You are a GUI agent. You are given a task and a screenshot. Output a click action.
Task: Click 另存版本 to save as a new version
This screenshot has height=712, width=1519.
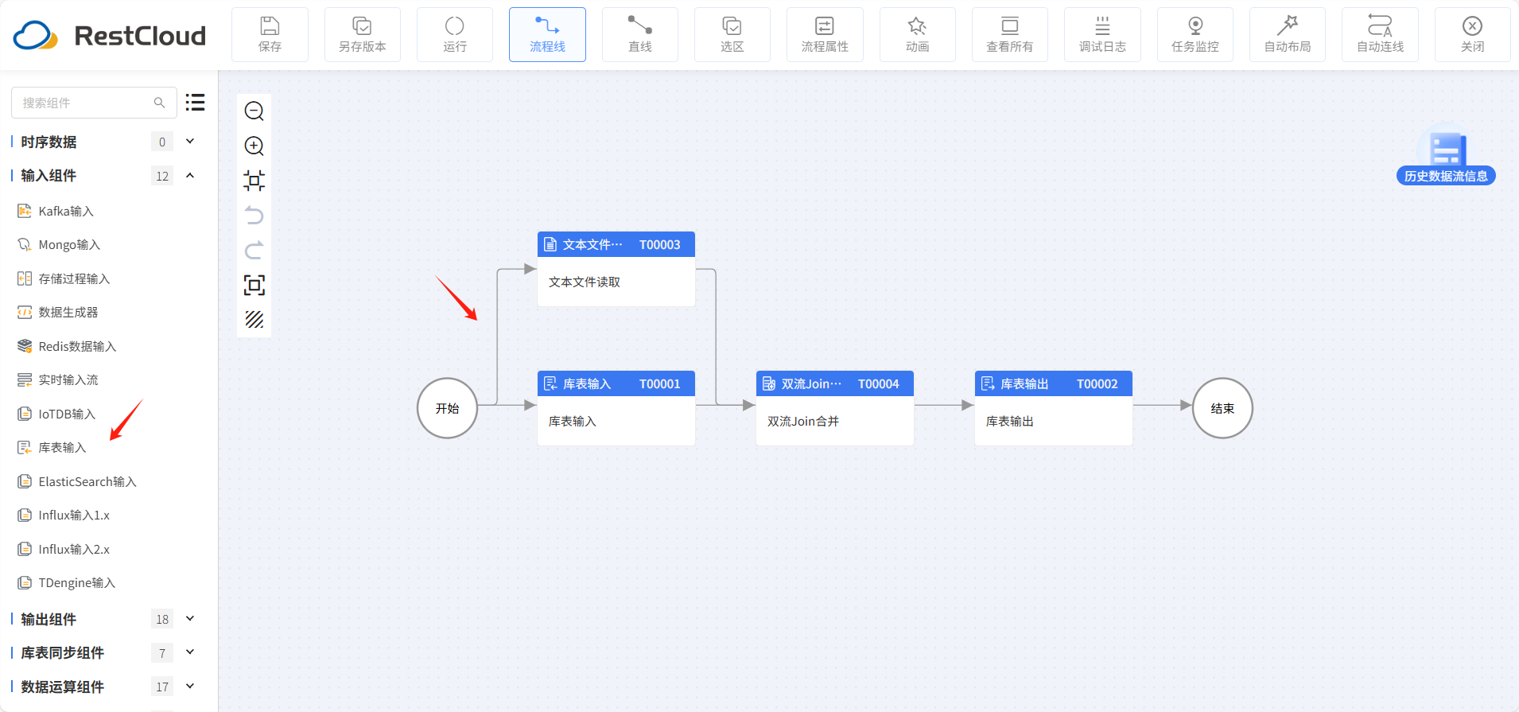click(362, 35)
